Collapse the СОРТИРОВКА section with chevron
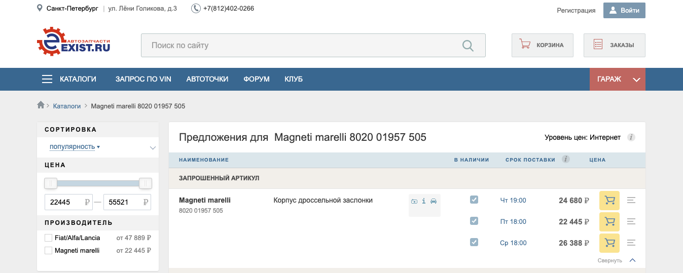683x273 pixels. click(153, 148)
